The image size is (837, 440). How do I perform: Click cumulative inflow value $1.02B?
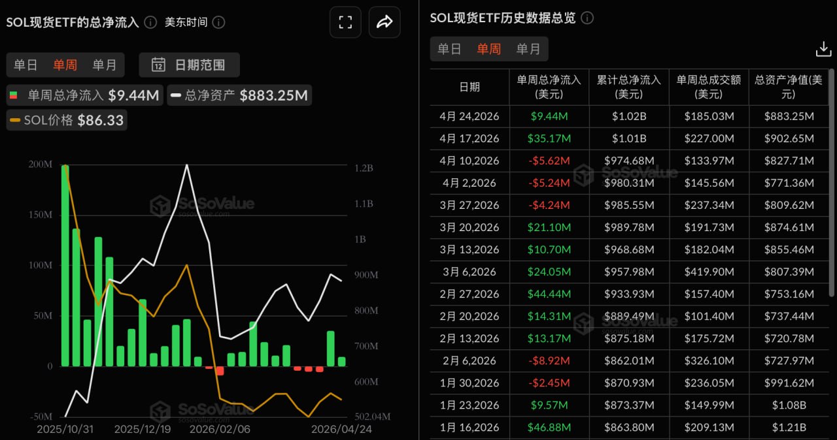[629, 116]
